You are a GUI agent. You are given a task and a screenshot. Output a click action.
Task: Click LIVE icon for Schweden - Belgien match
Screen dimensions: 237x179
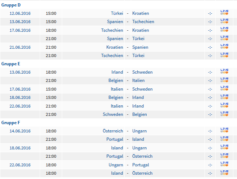coord(224,114)
